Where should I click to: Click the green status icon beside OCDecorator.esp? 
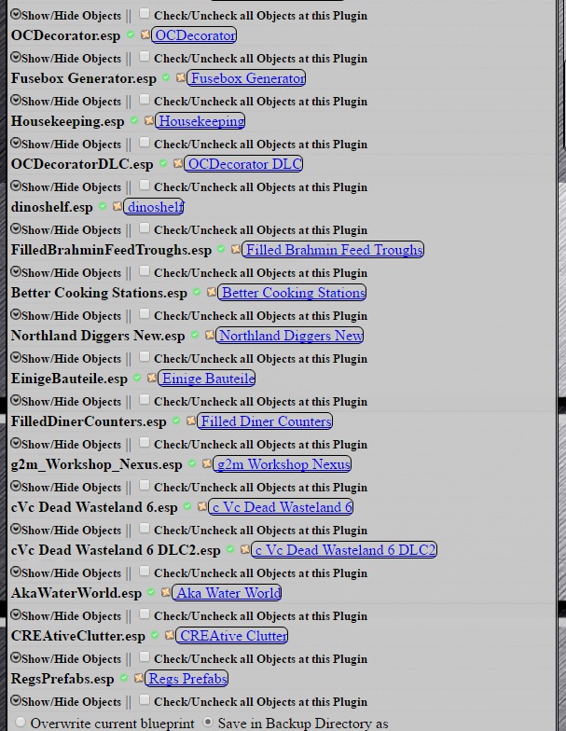pyautogui.click(x=131, y=35)
